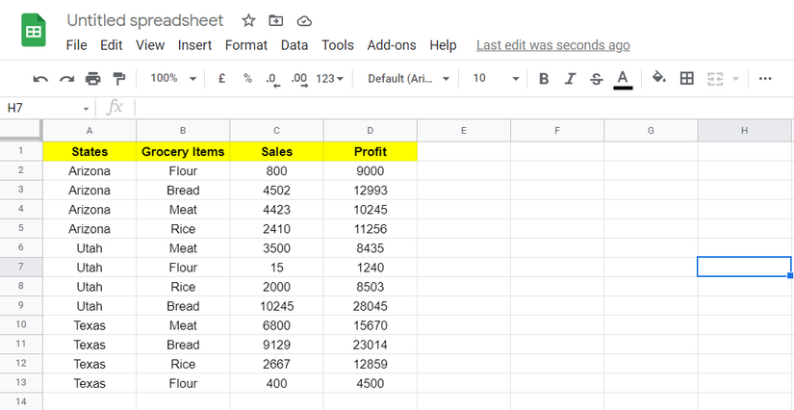The width and height of the screenshot is (794, 410).
Task: Select the cell containing 10245 in Sales
Action: click(x=276, y=306)
